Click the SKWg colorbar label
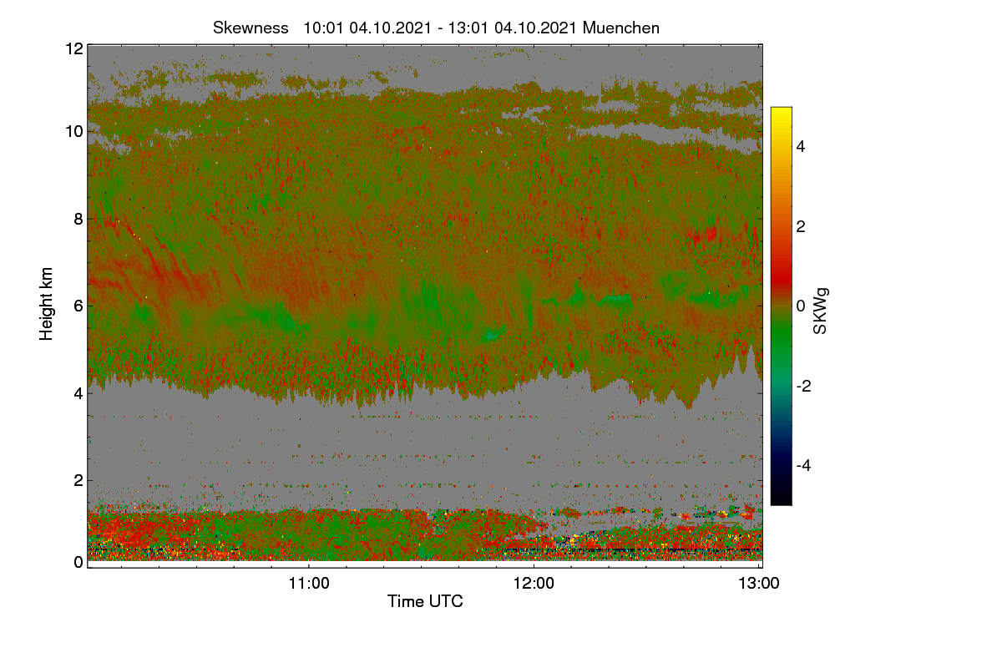This screenshot has height=668, width=1002. point(821,310)
